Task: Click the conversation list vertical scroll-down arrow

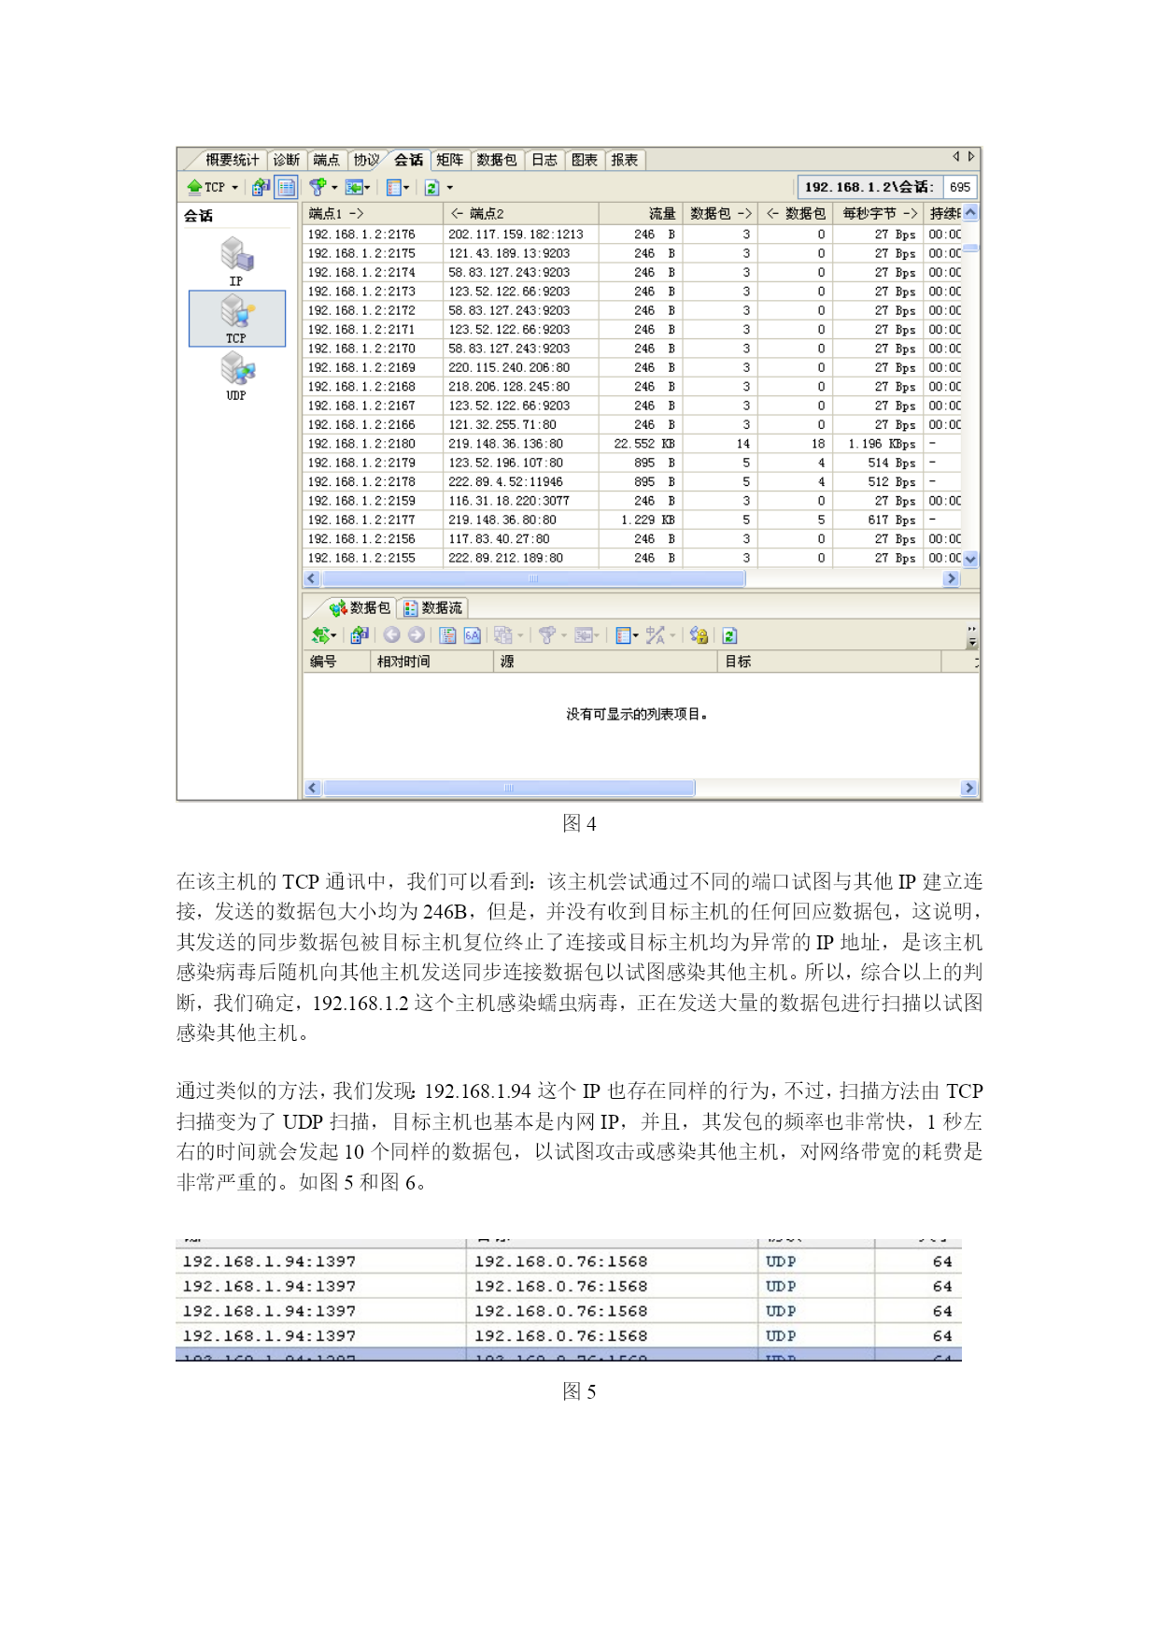Action: click(970, 559)
